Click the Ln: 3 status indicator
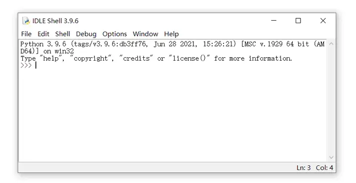 click(304, 168)
